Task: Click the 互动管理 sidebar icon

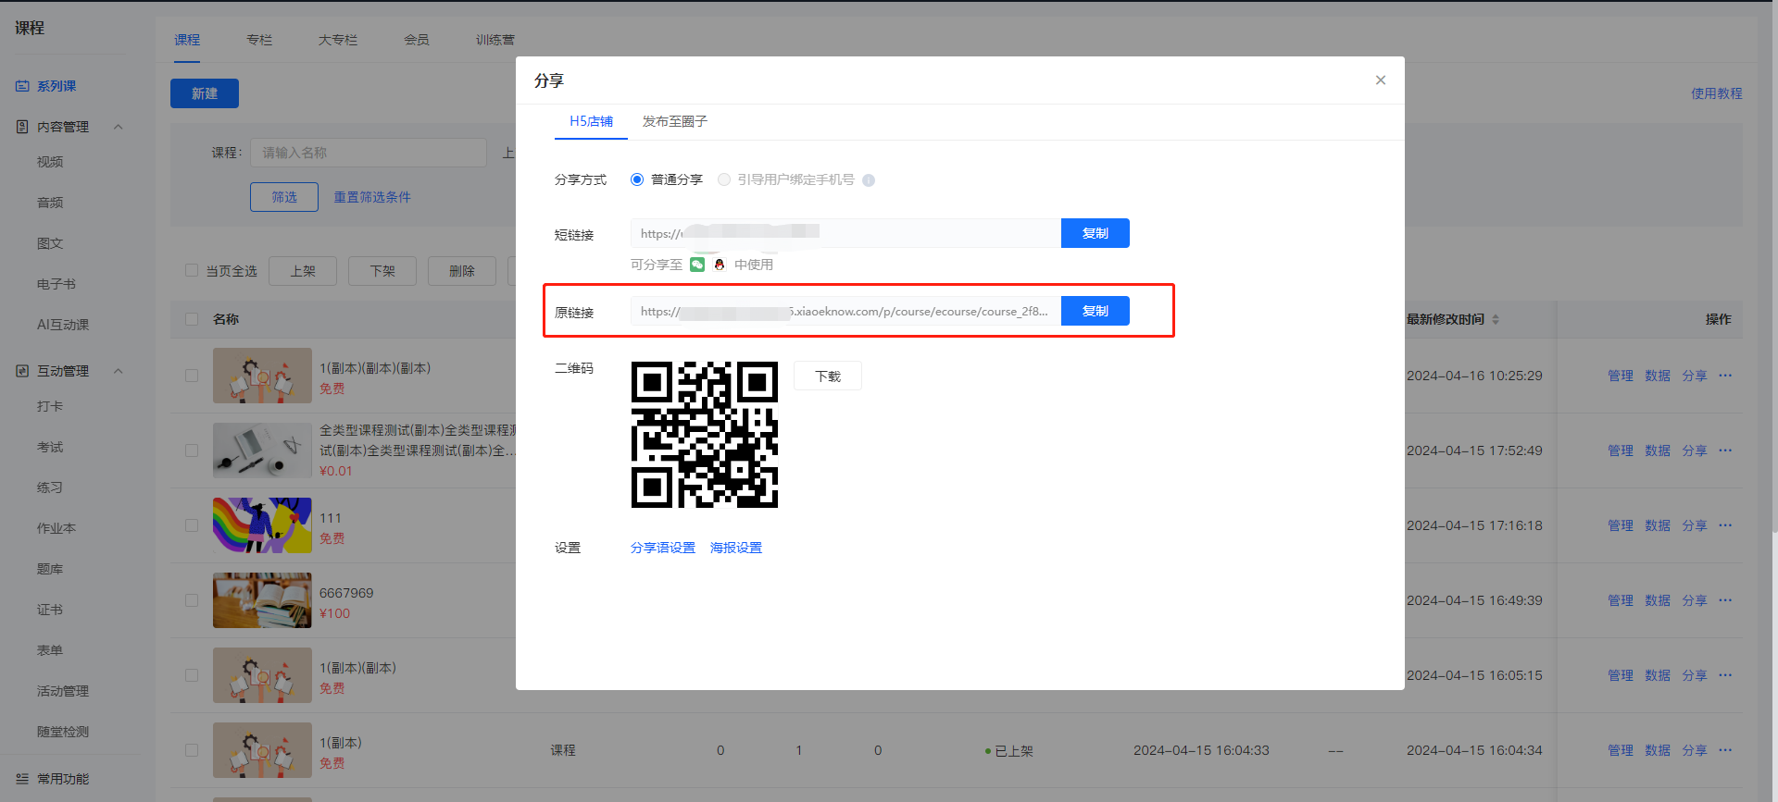Action: point(22,371)
